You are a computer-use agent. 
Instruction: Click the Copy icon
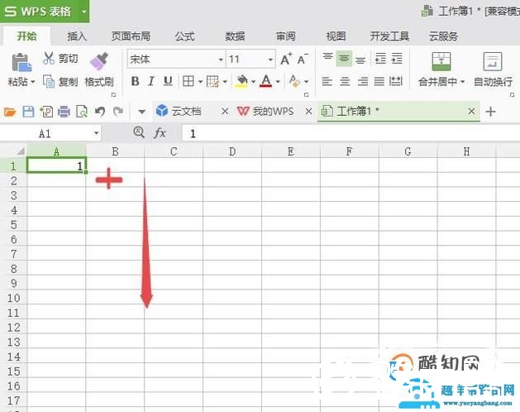(x=49, y=81)
